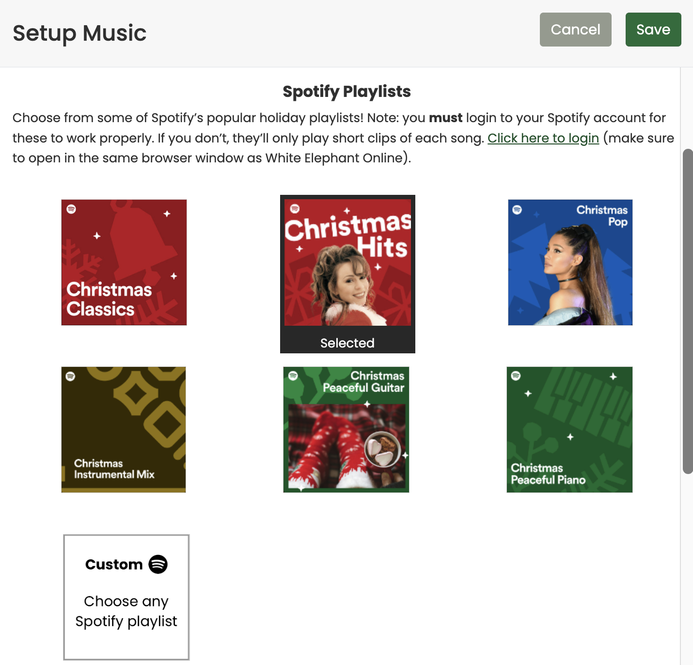The height and width of the screenshot is (665, 693).
Task: Select the Christmas Peaceful Piano playlist
Action: tap(569, 429)
